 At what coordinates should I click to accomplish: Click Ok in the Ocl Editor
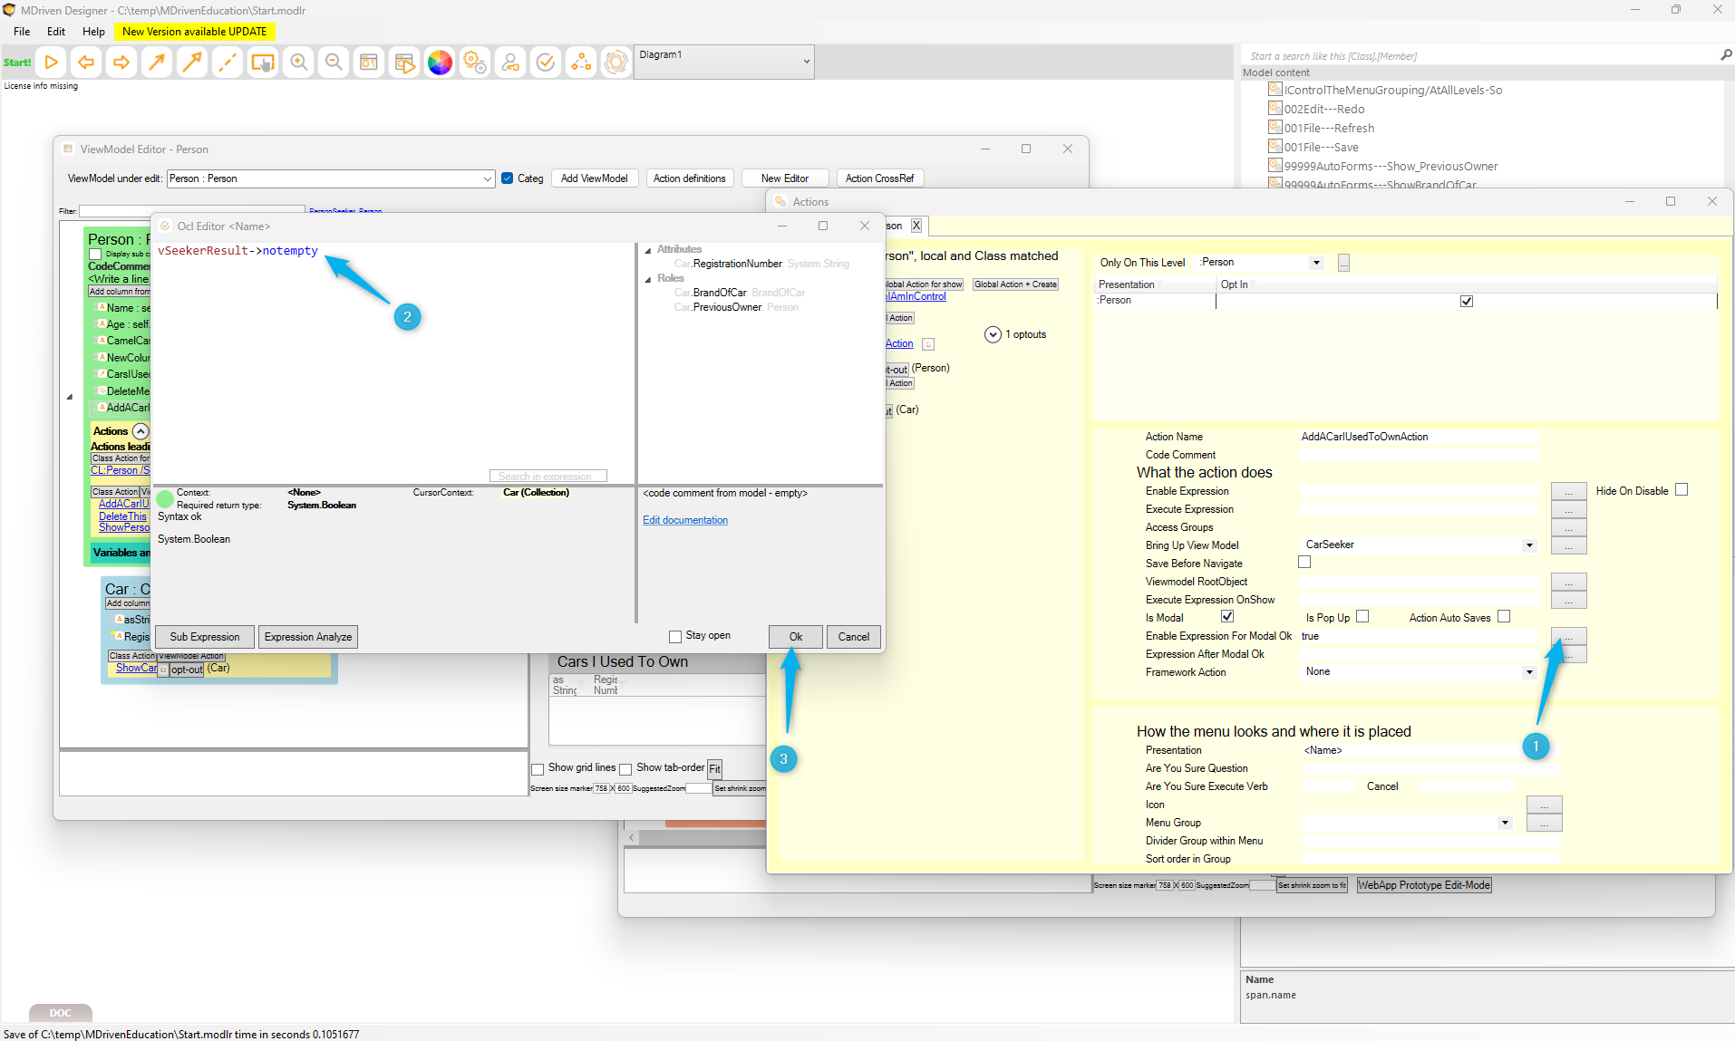tap(795, 637)
